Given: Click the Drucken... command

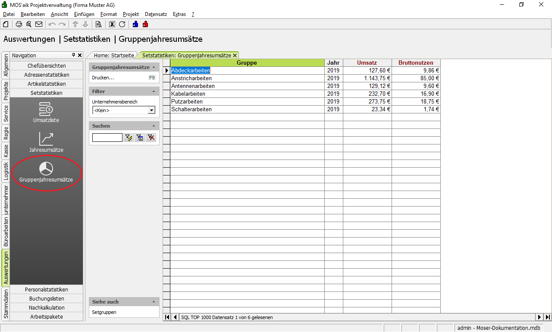Looking at the screenshot, I should [103, 78].
